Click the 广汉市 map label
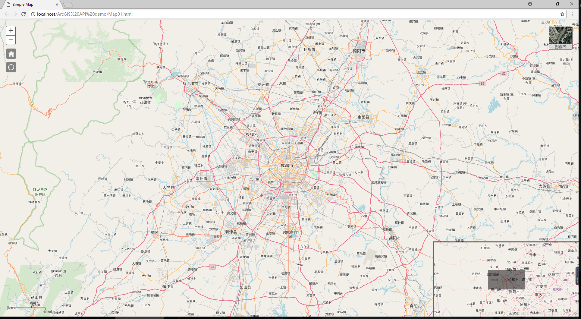 coord(333,87)
